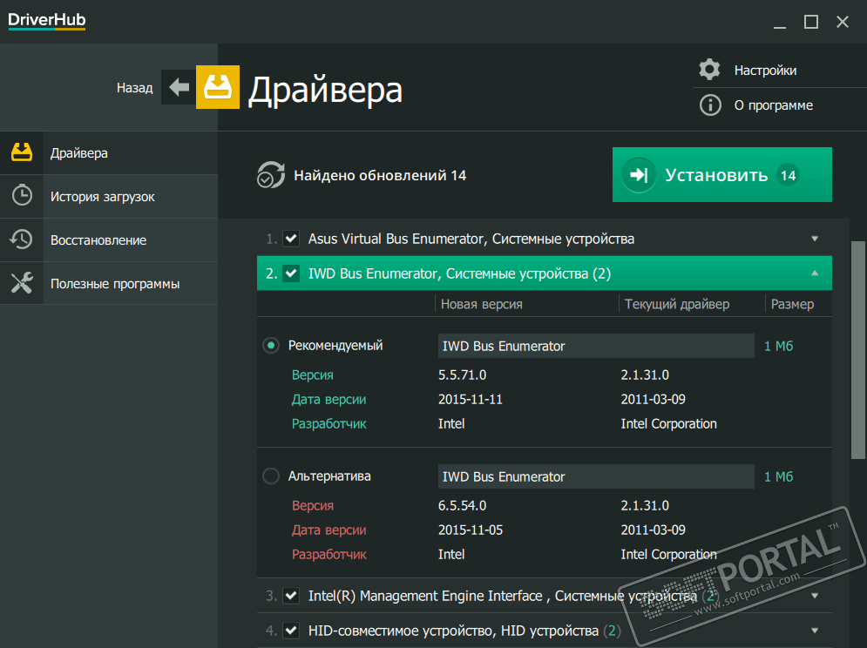Uncheck Asus Virtual Bus Enumerator checkbox
Image resolution: width=867 pixels, height=648 pixels.
[291, 239]
